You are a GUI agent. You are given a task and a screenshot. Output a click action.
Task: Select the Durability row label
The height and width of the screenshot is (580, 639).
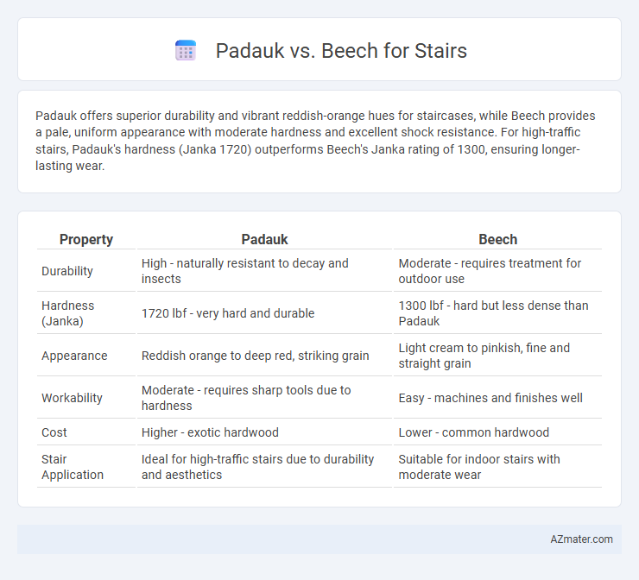(67, 271)
